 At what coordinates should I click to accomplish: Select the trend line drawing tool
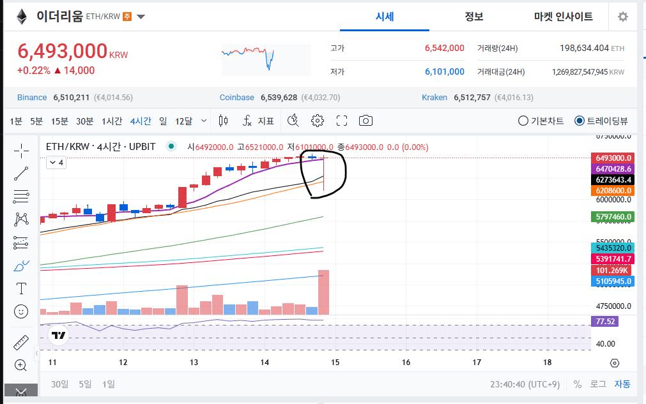point(21,174)
